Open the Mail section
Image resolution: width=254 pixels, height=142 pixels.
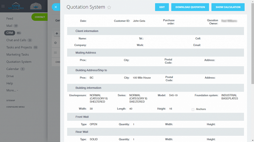point(9,26)
